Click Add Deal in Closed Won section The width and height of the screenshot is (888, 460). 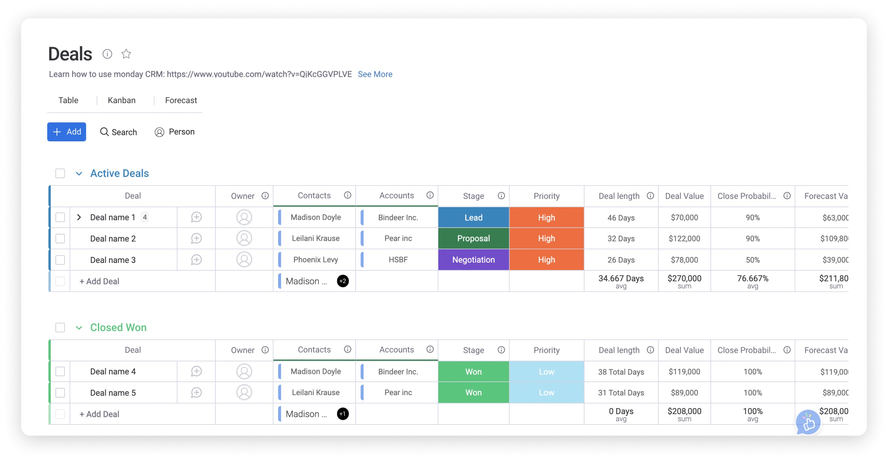click(99, 414)
